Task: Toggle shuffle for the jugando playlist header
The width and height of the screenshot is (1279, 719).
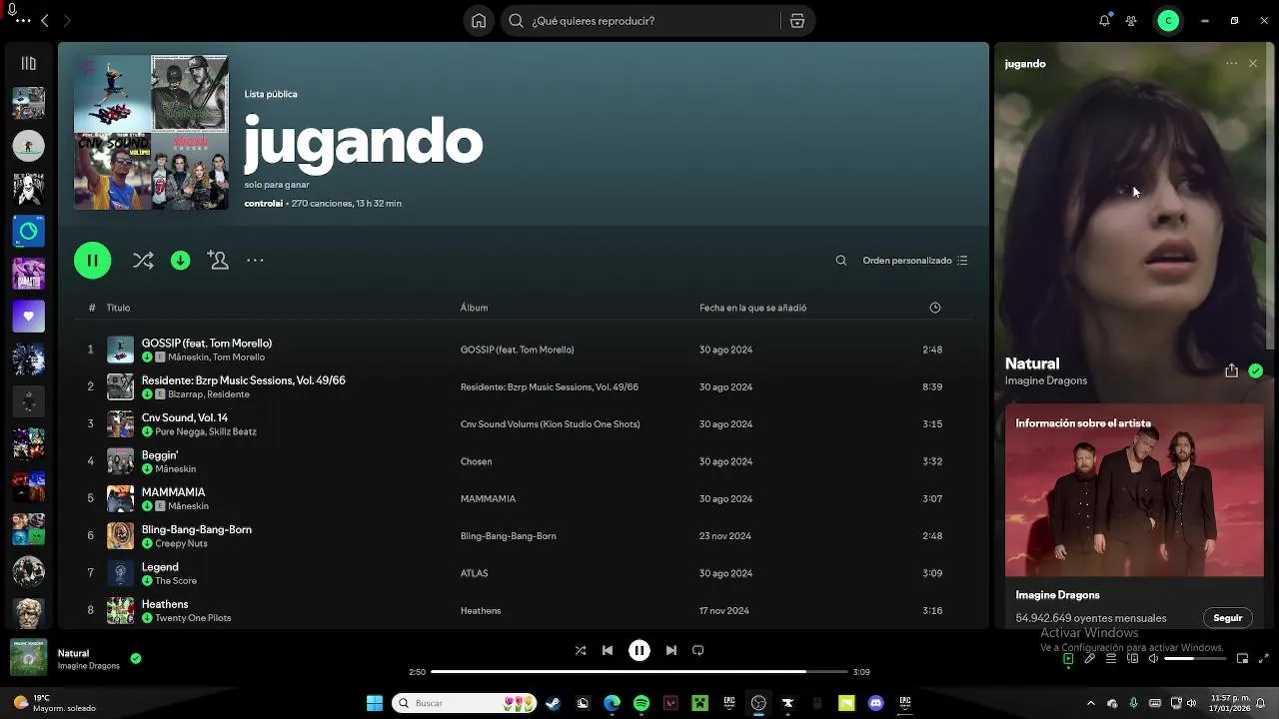Action: pos(143,261)
